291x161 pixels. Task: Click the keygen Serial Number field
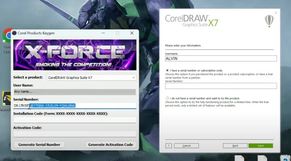point(74,106)
